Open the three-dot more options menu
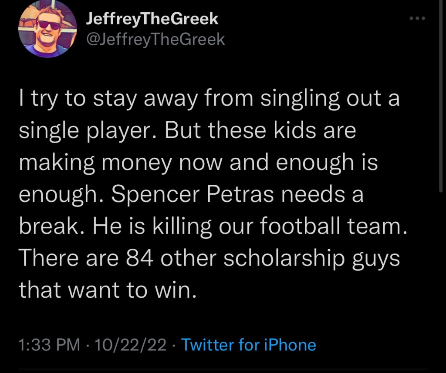The width and height of the screenshot is (446, 373). tap(417, 19)
